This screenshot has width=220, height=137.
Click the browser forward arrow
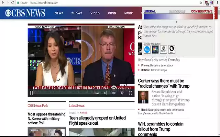pyautogui.click(x=8, y=2)
